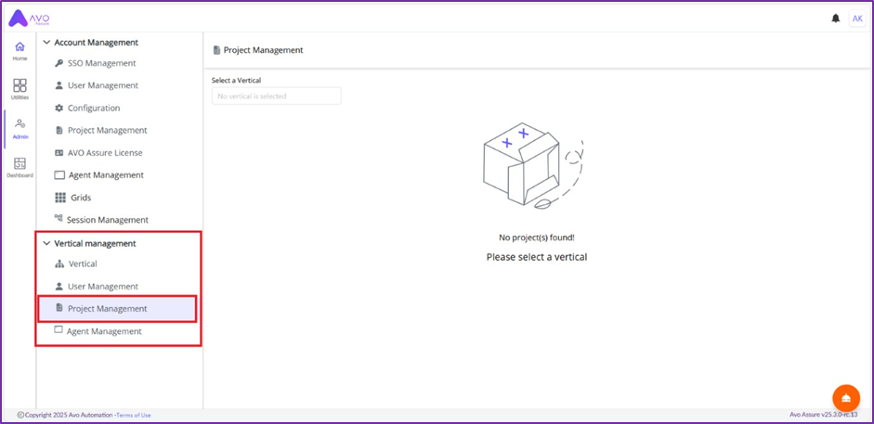Viewport: 874px width, 424px height.
Task: Open the Configuration menu item
Action: click(x=93, y=108)
